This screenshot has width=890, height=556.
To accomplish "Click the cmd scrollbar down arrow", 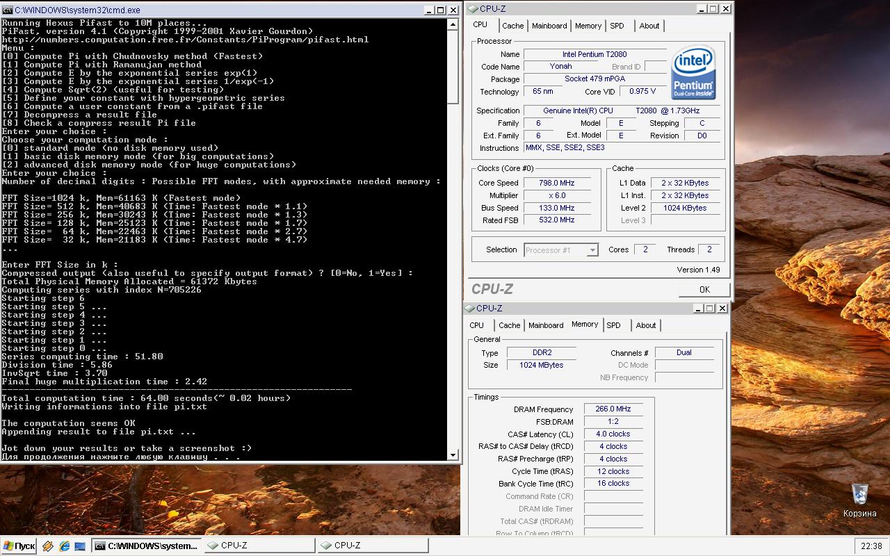I will (x=453, y=455).
